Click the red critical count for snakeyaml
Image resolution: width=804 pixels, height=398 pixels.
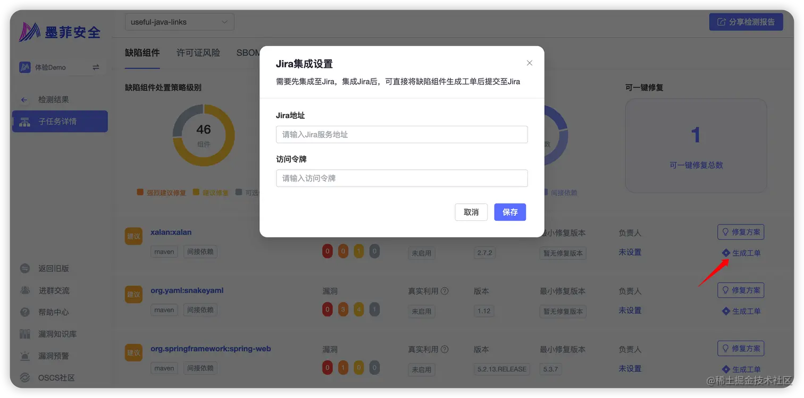tap(328, 310)
